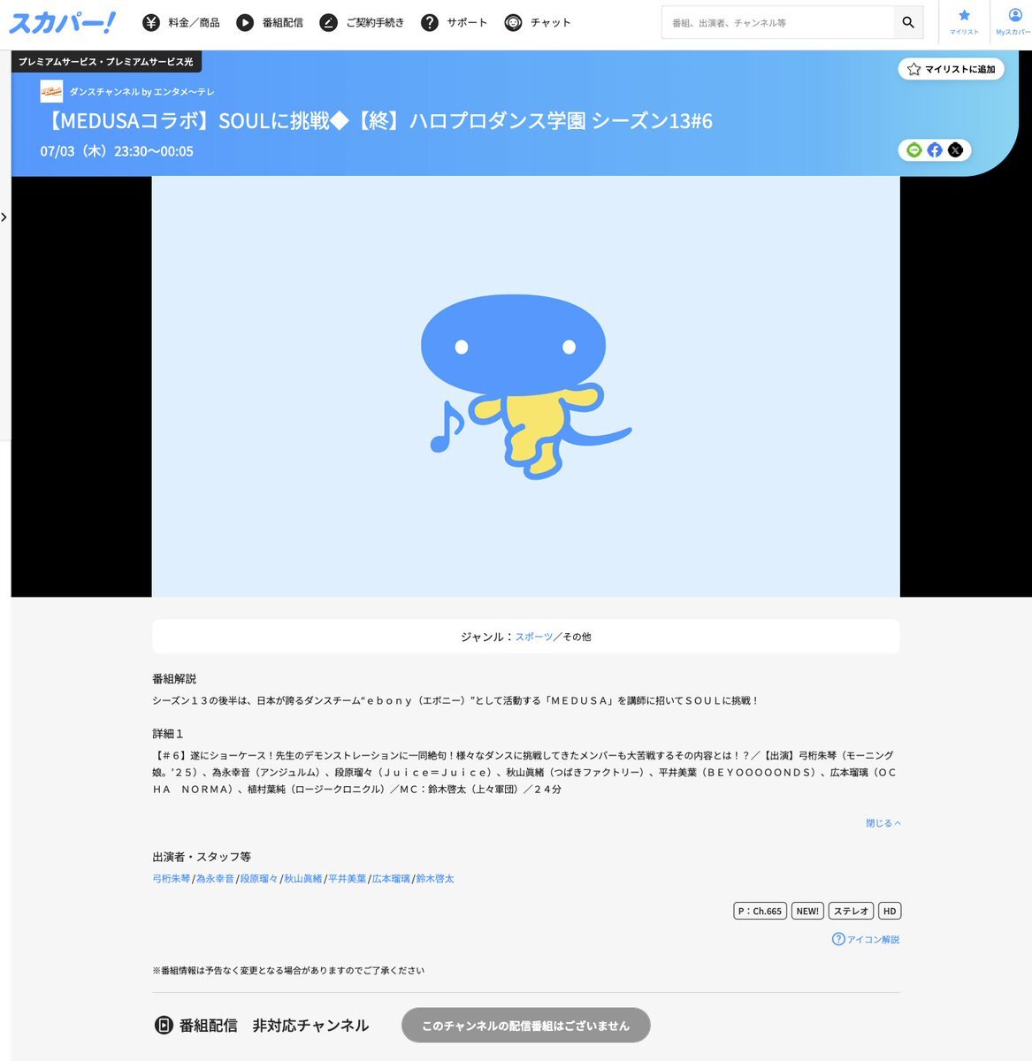Open 料金／商品 menu

(194, 23)
